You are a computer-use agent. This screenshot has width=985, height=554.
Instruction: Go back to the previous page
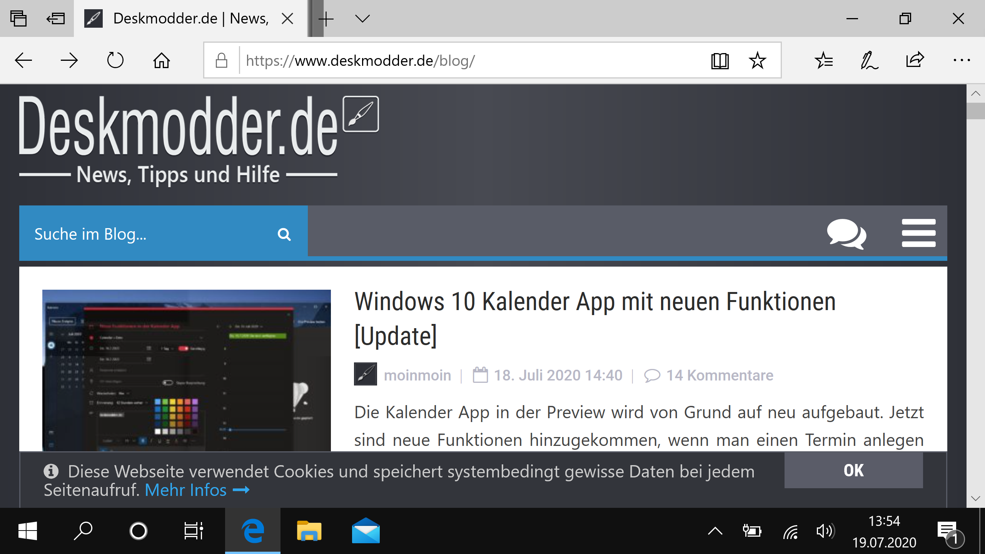point(23,60)
